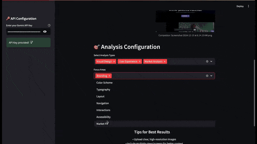Remove the Branding focus area tag
This screenshot has width=257, height=144.
[109, 76]
